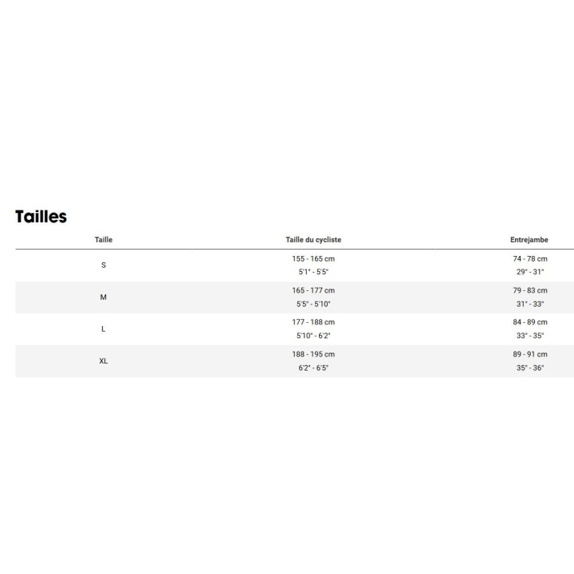The image size is (574, 574).
Task: Click the 5'1" - 5'5" height in feet
Action: pyautogui.click(x=313, y=273)
